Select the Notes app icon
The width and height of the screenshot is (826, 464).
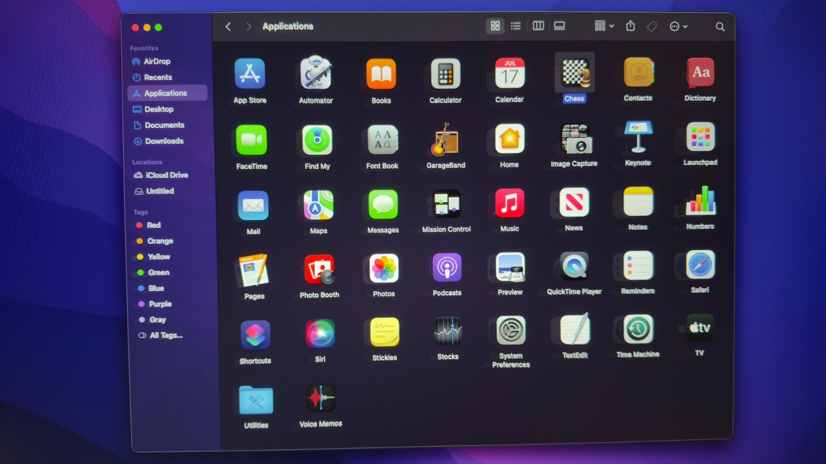coord(639,201)
